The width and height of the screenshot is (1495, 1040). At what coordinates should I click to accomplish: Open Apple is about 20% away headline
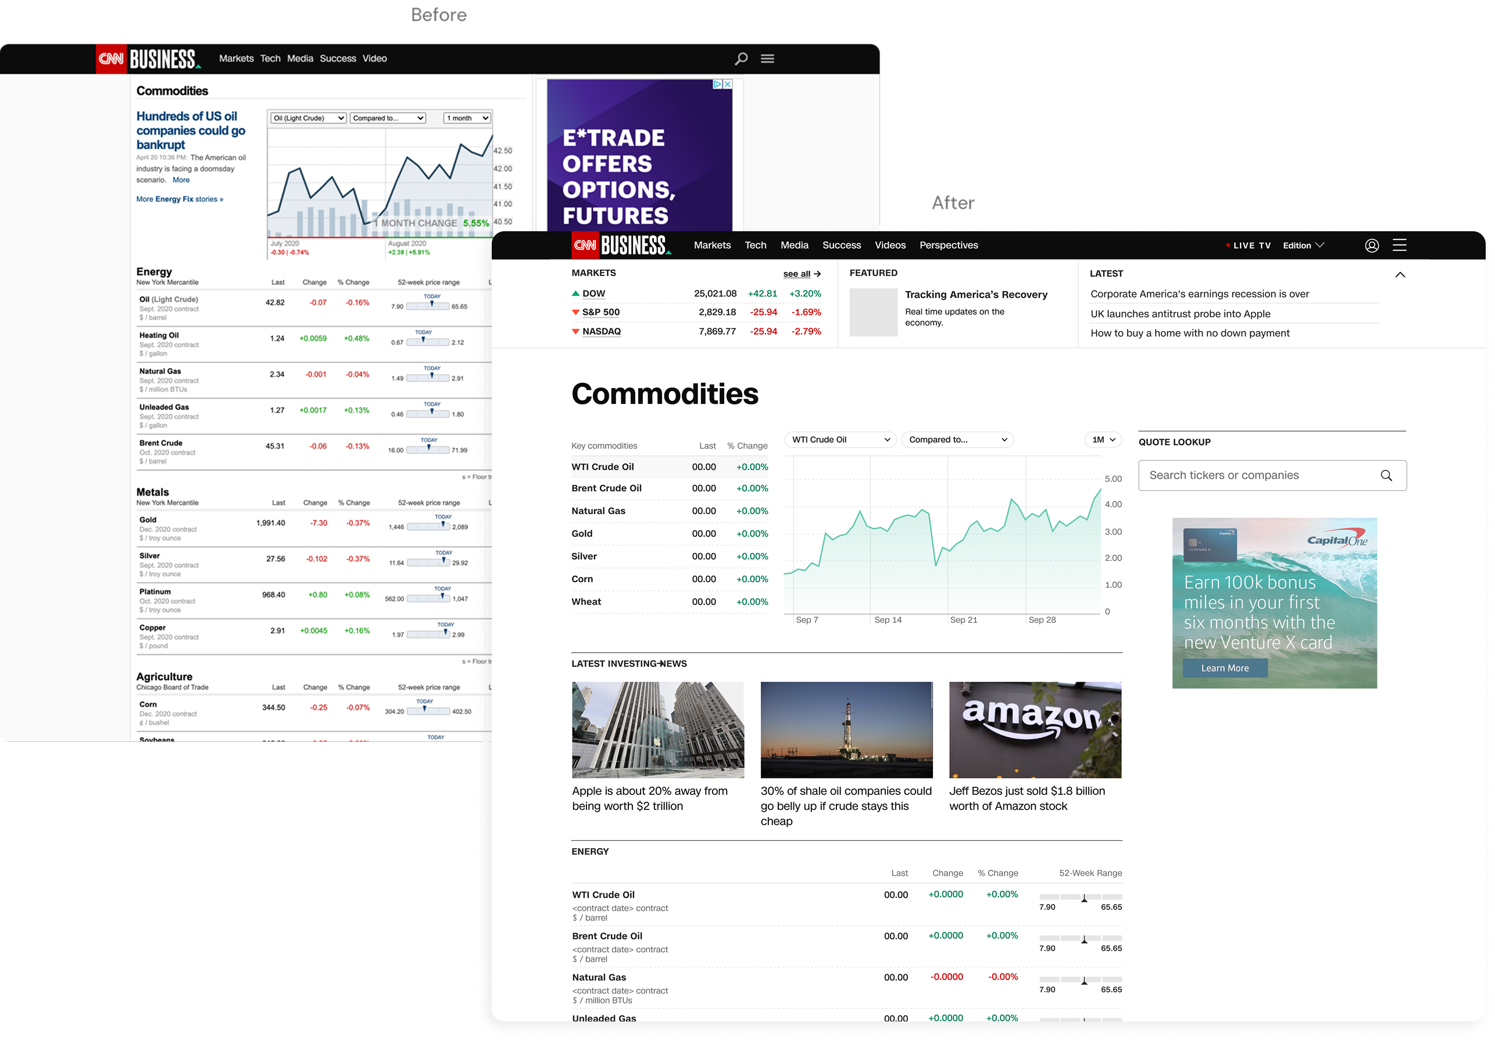pos(650,798)
